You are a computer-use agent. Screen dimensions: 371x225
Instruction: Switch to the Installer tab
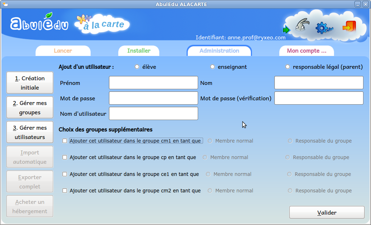pyautogui.click(x=139, y=51)
